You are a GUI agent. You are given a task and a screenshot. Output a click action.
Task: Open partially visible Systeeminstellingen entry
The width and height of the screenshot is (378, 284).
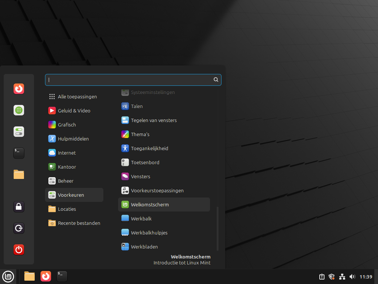164,92
